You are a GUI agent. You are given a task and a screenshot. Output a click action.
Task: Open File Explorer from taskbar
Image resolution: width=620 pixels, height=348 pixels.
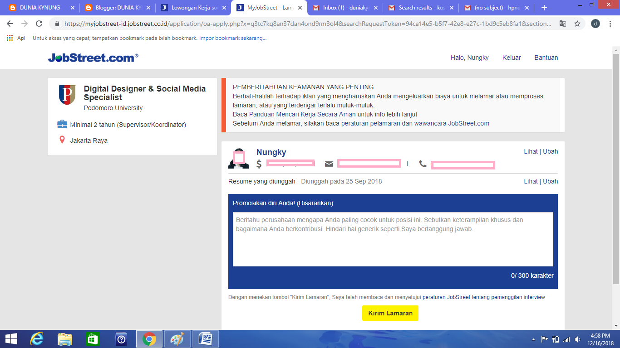(65, 339)
